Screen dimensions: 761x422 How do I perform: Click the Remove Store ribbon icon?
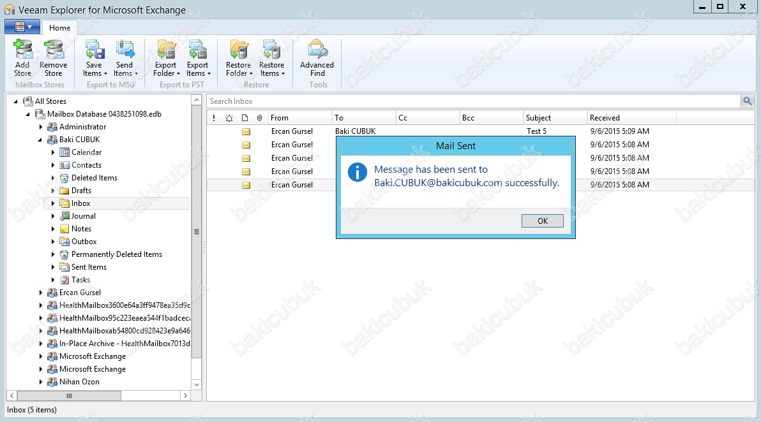54,50
